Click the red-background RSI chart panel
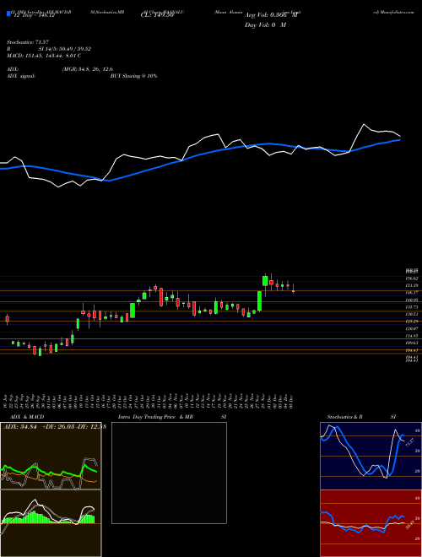Image resolution: width=422 pixels, height=557 pixels. [x=371, y=523]
